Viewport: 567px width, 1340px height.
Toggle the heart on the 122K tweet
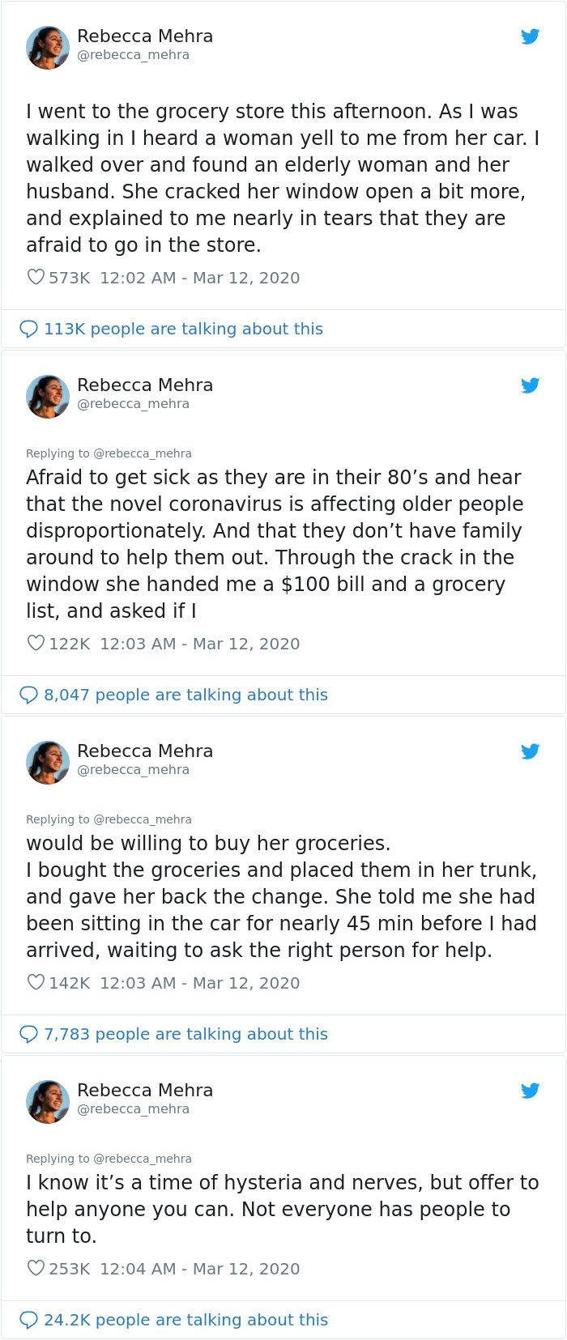[36, 643]
